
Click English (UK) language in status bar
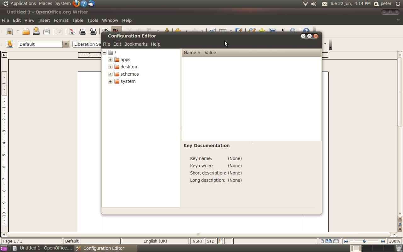pos(155,241)
